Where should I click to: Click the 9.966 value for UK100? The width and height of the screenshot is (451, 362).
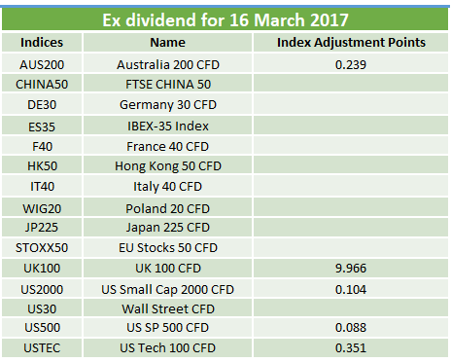click(x=351, y=268)
